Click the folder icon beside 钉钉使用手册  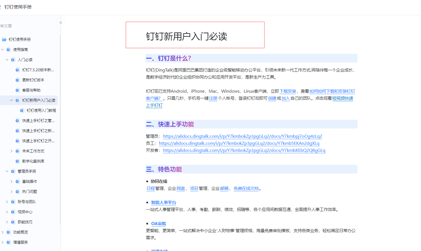pyautogui.click(x=4, y=39)
